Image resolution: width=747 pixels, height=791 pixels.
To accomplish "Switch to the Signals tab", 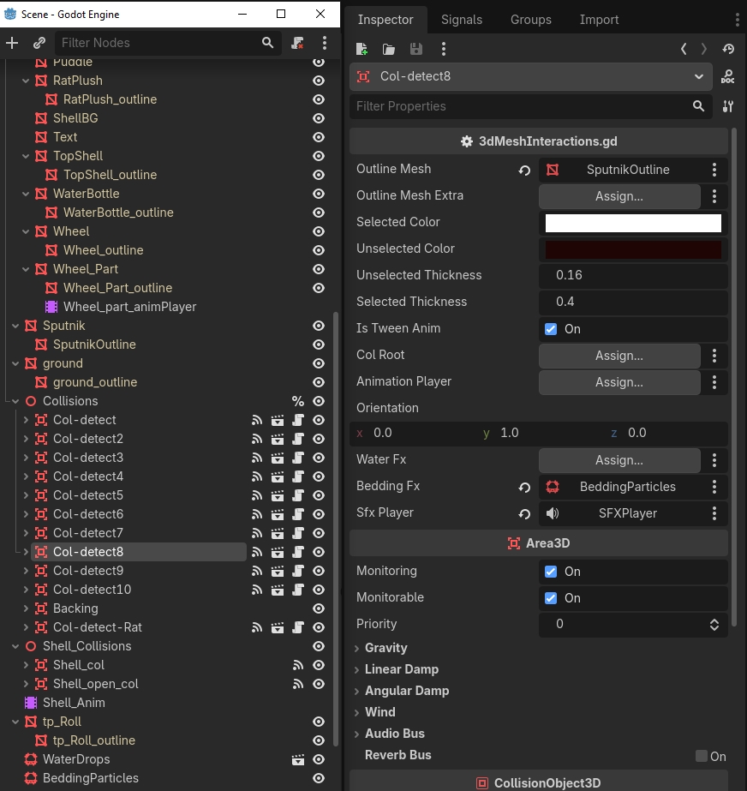I will tap(462, 20).
